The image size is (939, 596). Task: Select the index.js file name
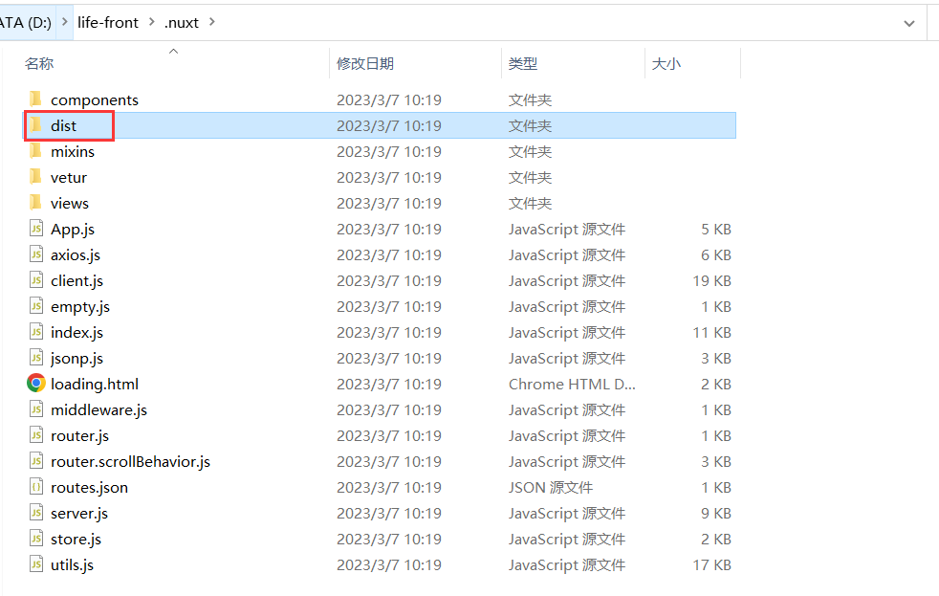[76, 333]
